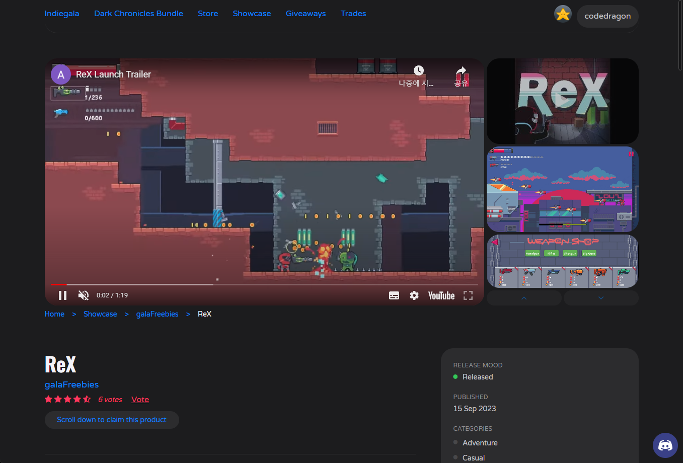Click the star rating icons
683x463 pixels.
pos(67,399)
